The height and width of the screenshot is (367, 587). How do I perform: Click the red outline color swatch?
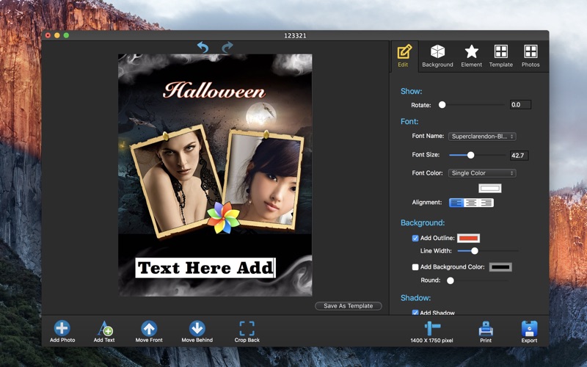[x=468, y=238]
